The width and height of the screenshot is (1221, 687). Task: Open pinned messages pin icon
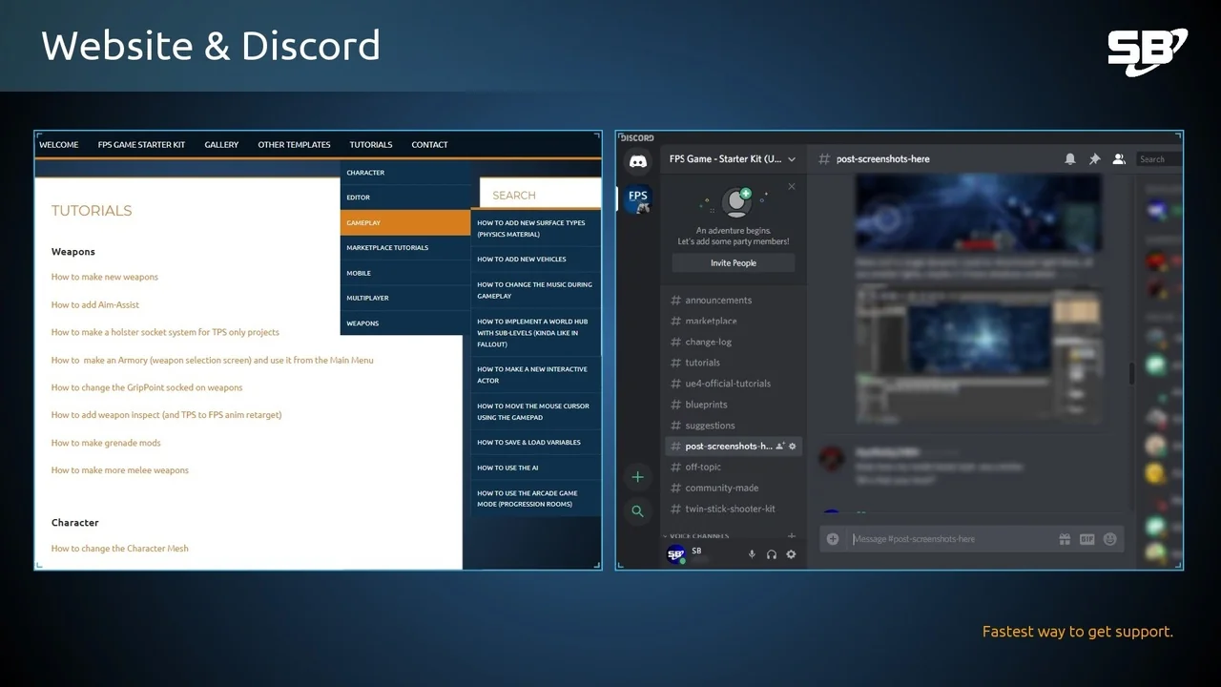click(1094, 159)
